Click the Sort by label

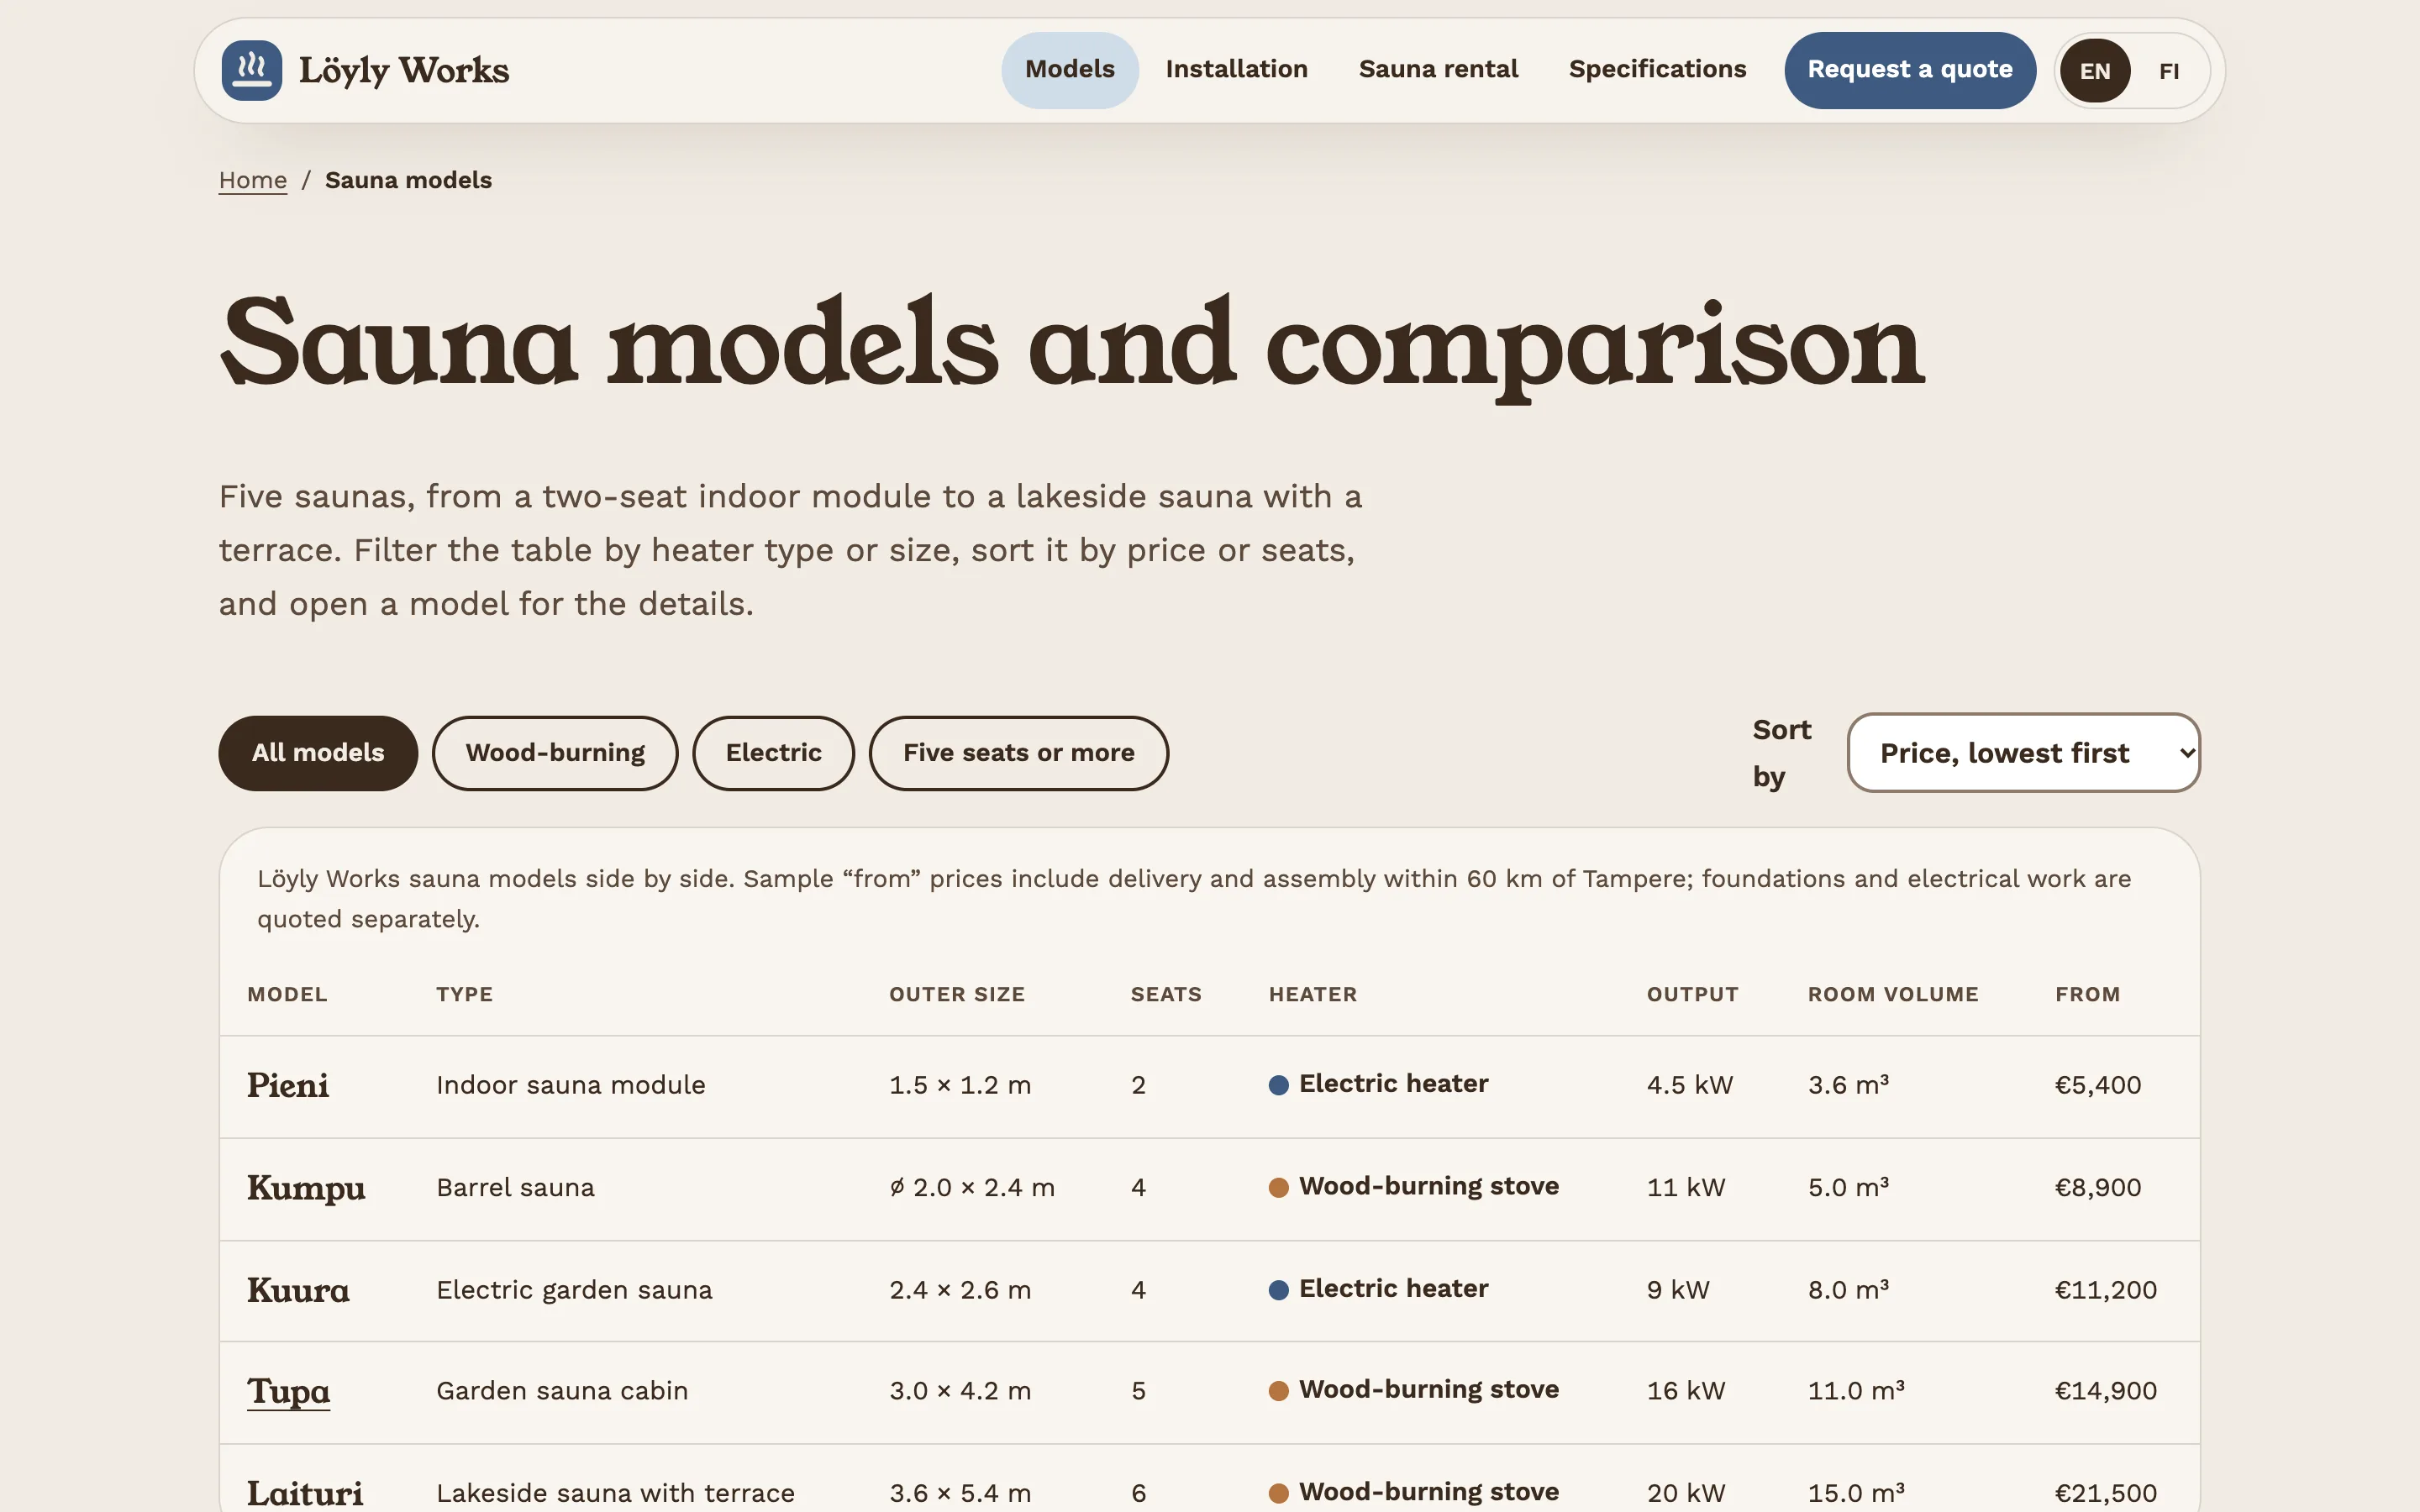point(1782,753)
